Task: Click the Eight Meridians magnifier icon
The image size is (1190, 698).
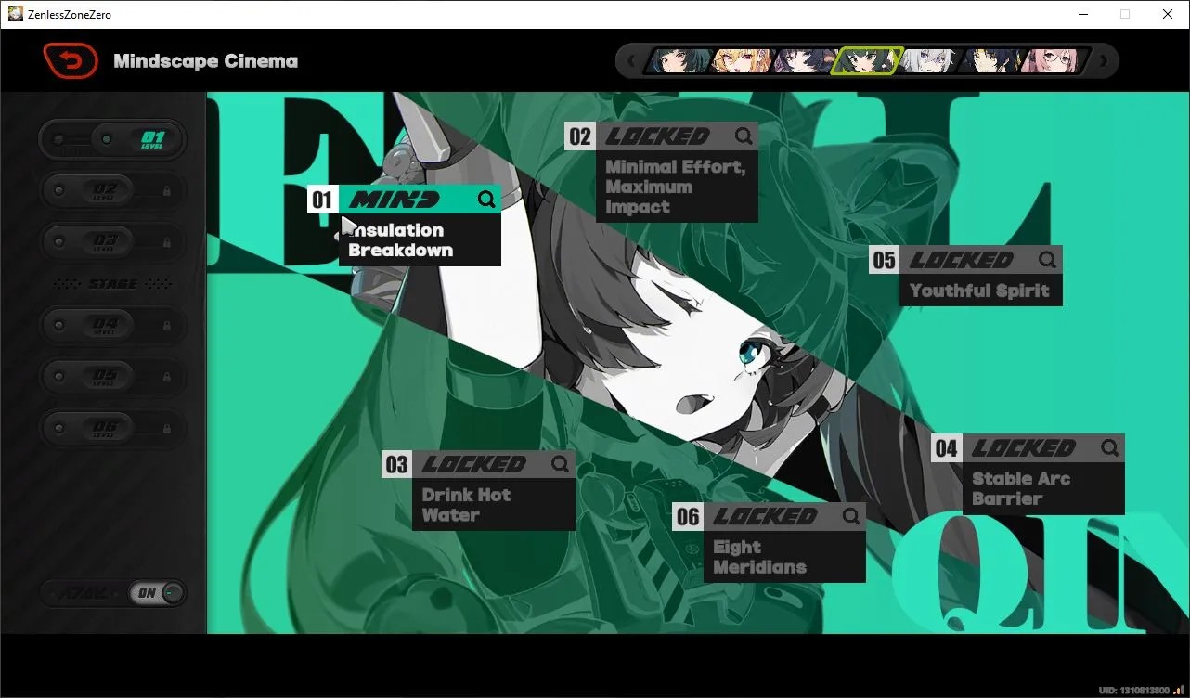Action: pos(851,516)
